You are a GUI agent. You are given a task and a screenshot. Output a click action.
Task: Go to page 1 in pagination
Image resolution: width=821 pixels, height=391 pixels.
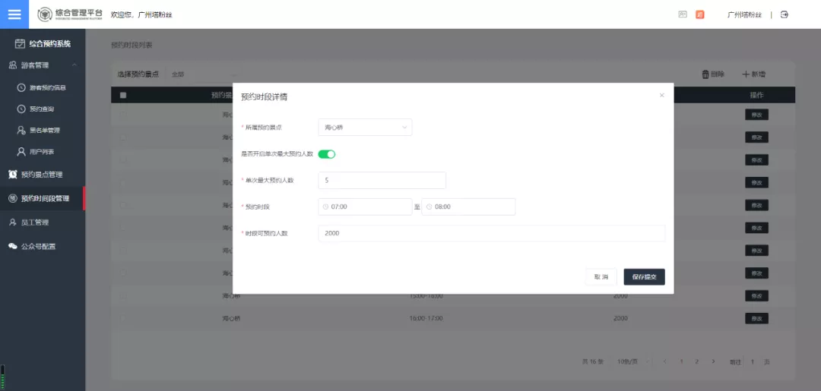point(681,361)
